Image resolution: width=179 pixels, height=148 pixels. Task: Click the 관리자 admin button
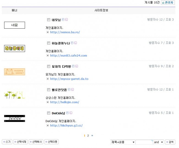(168, 2)
